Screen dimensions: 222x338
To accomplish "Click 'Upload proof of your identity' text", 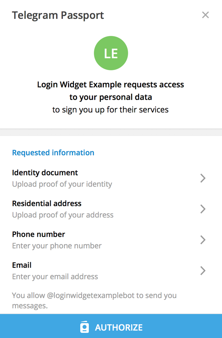I will [x=62, y=184].
